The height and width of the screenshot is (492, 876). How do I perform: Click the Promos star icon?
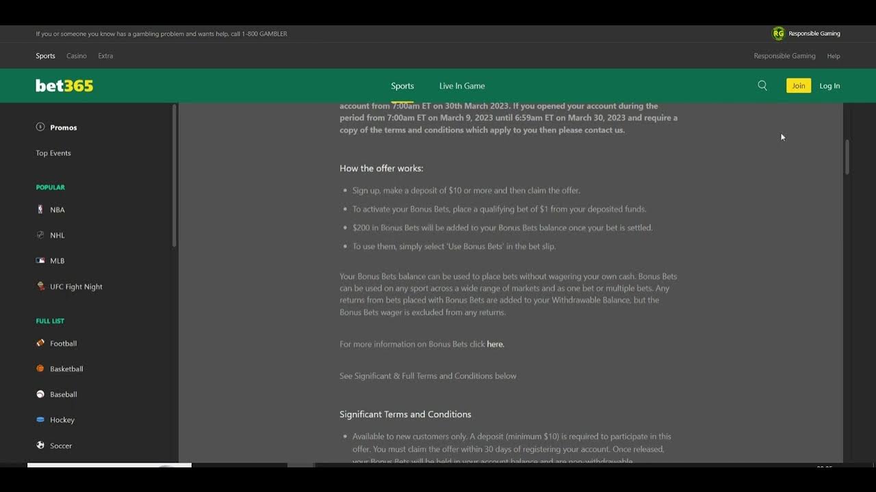click(40, 127)
